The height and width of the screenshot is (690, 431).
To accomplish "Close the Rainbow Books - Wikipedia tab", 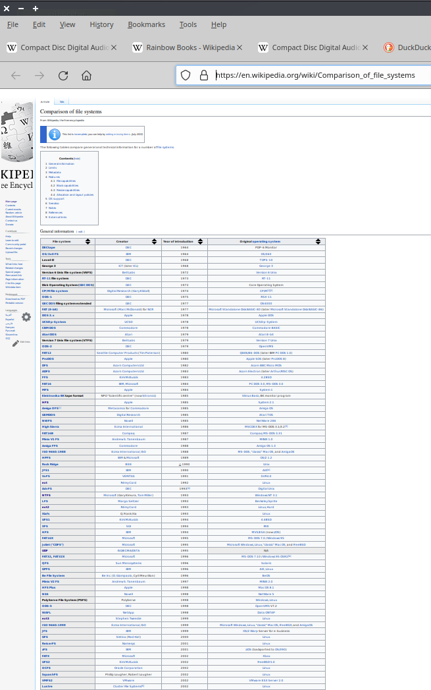I will (240, 47).
